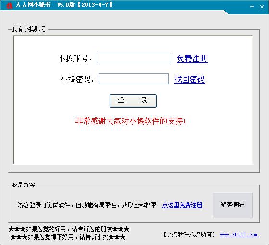
Task: Click the 如果您觉得不好用,请告诉小捣 line
Action: [x=68, y=237]
